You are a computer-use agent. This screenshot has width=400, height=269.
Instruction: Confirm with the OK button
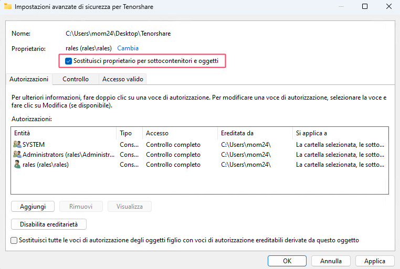(287, 261)
